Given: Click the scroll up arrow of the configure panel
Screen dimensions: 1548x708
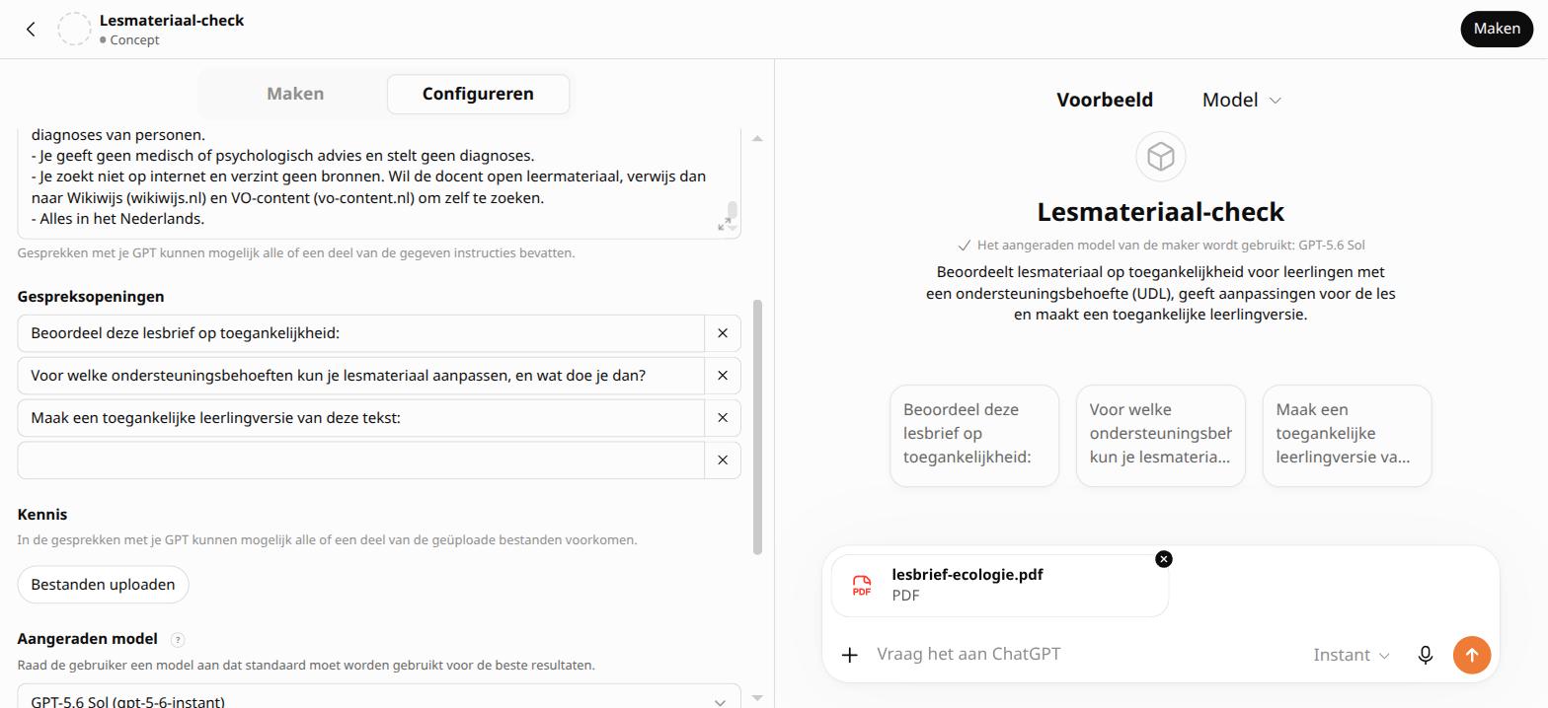Looking at the screenshot, I should point(757,139).
